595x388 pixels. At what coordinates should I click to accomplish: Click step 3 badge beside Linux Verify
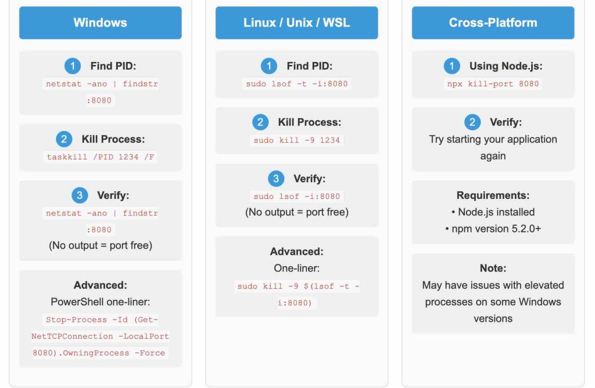click(x=276, y=179)
